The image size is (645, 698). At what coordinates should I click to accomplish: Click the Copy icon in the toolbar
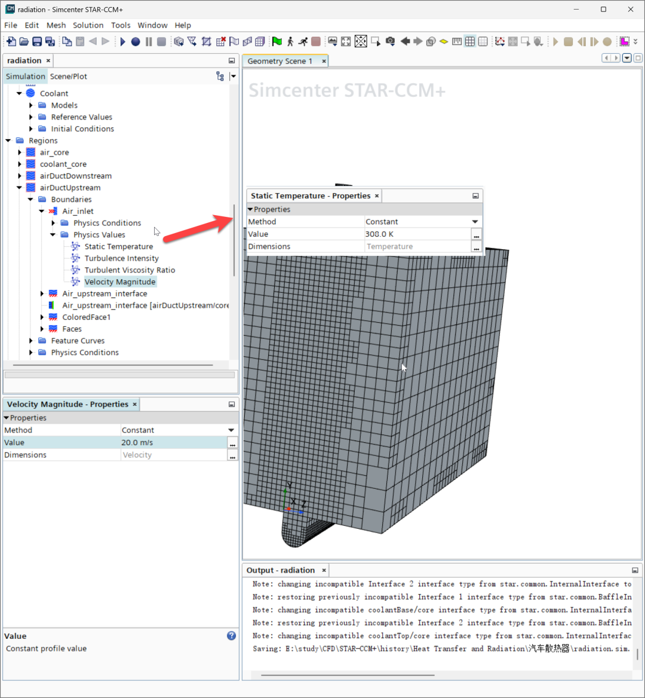67,41
